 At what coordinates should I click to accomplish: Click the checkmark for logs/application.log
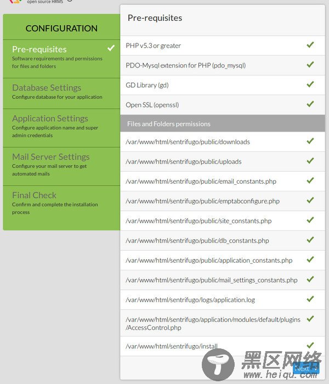(310, 299)
